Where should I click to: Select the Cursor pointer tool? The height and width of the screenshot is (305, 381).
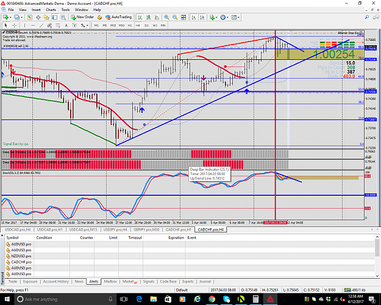tap(6, 25)
